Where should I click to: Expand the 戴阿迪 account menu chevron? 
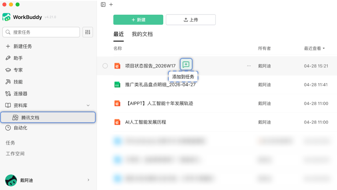click(x=88, y=180)
